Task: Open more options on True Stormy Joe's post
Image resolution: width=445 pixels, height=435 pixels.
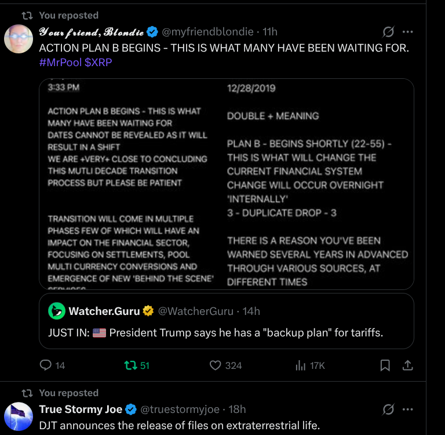Action: [x=408, y=409]
